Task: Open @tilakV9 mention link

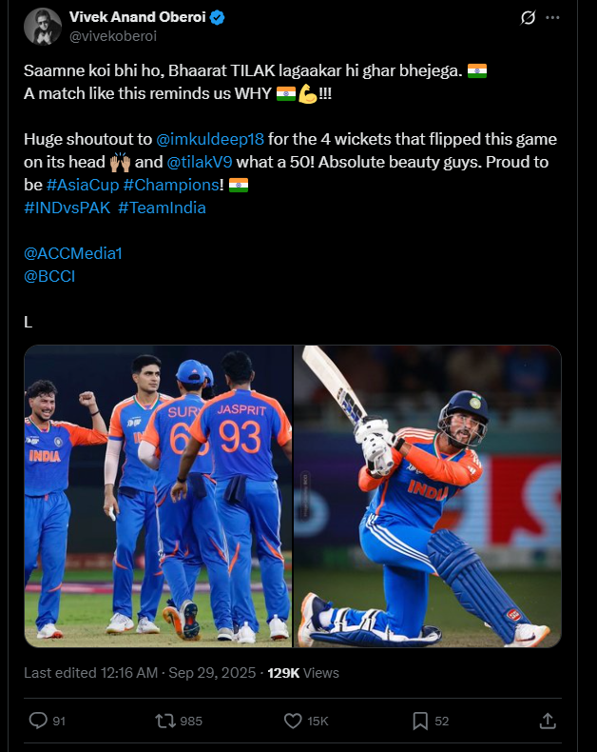Action: click(x=200, y=162)
